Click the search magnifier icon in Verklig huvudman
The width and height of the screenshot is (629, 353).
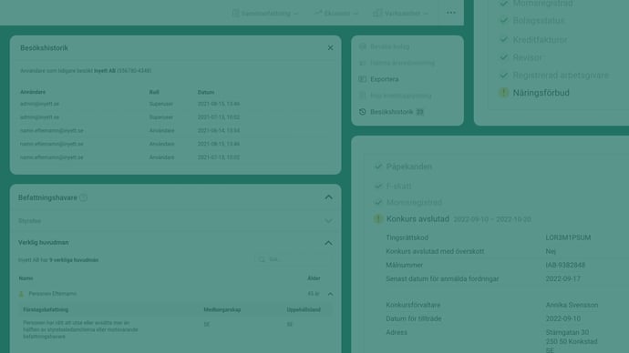pos(262,260)
